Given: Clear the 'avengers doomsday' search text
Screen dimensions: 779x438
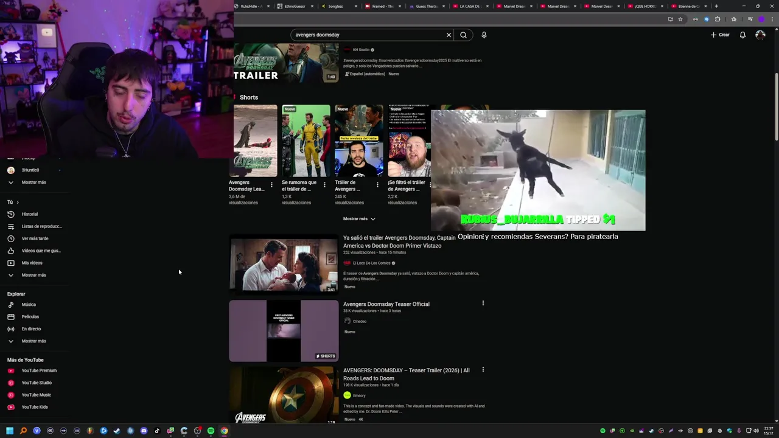Looking at the screenshot, I should click(449, 35).
